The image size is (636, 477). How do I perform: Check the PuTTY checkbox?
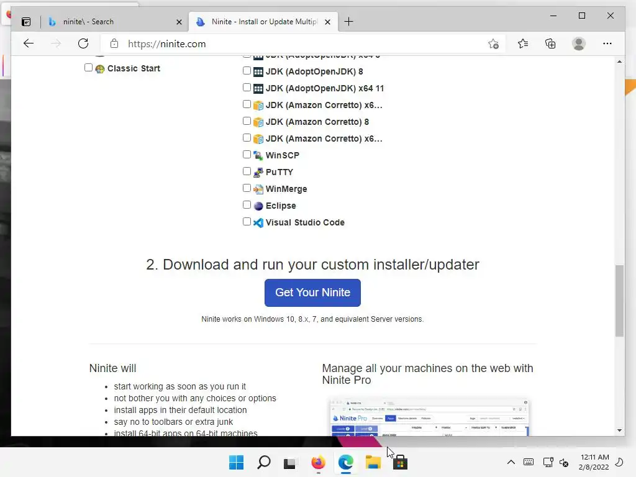click(x=247, y=171)
